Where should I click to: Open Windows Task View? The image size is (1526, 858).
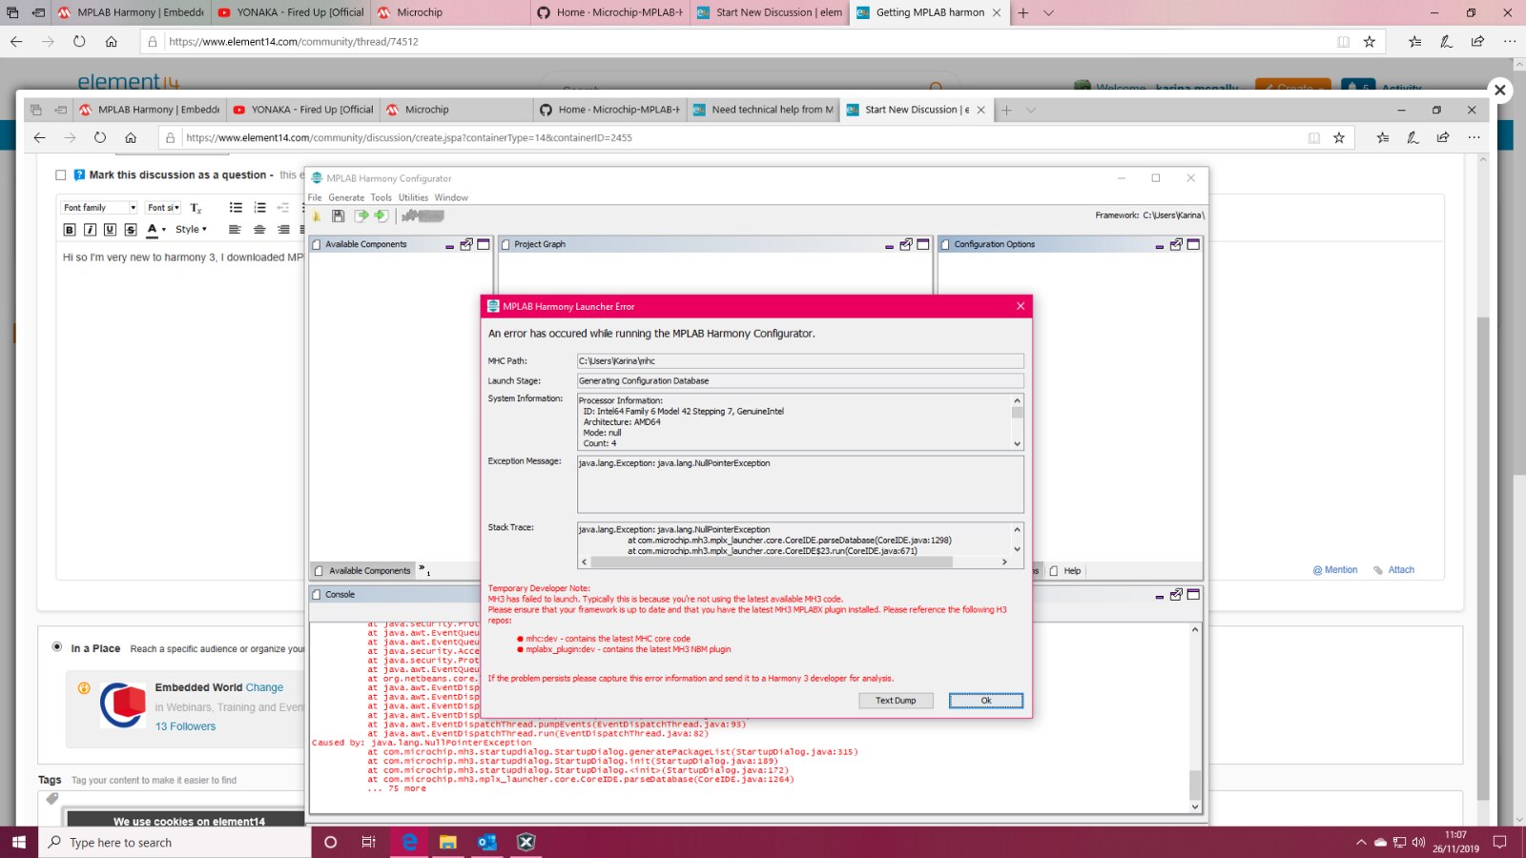(x=368, y=842)
